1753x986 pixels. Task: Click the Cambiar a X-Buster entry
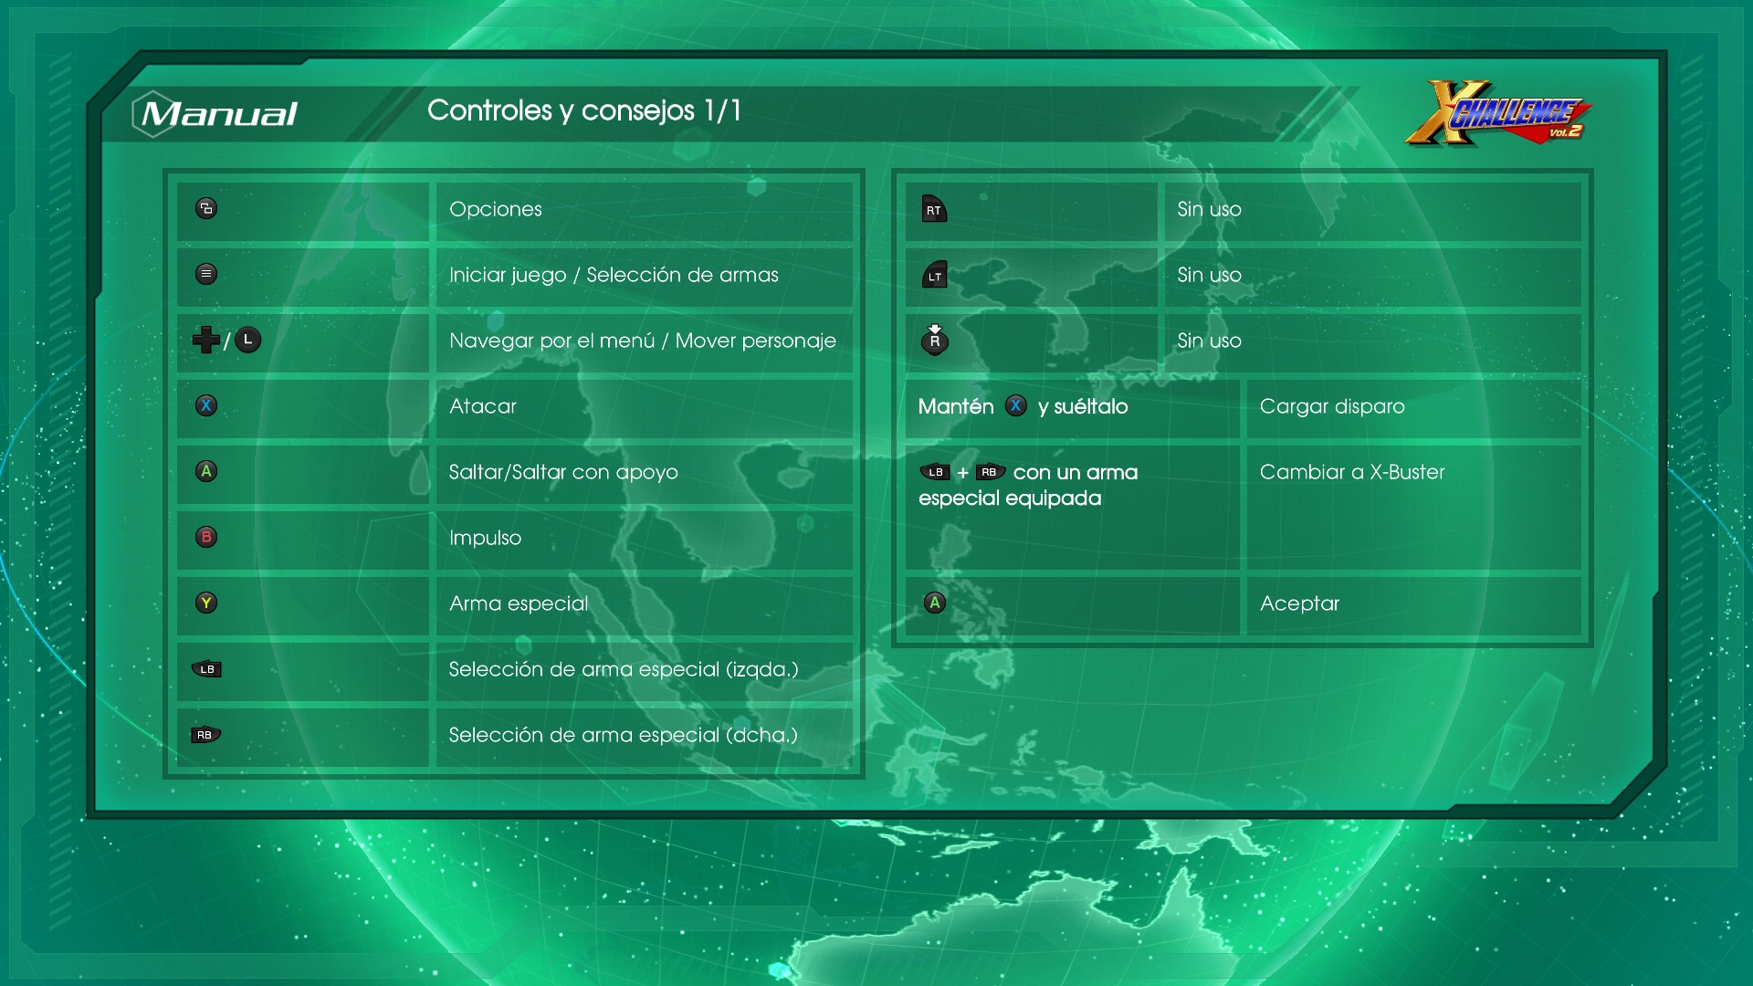[1352, 472]
